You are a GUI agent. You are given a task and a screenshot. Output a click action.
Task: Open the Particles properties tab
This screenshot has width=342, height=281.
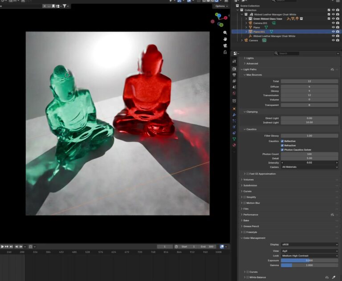click(234, 121)
